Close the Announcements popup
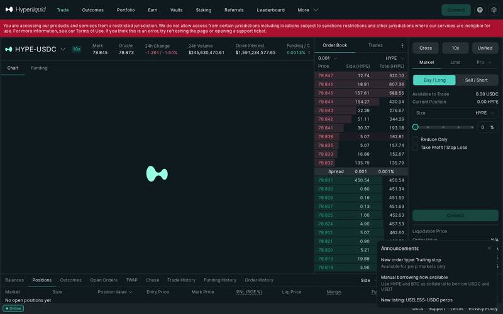Image resolution: width=503 pixels, height=314 pixels. pyautogui.click(x=489, y=248)
